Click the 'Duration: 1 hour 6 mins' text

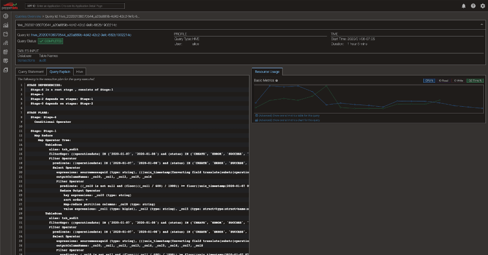coord(349,44)
